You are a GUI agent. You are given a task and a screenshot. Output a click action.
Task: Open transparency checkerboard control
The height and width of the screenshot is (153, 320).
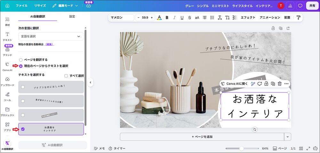coord(235,18)
